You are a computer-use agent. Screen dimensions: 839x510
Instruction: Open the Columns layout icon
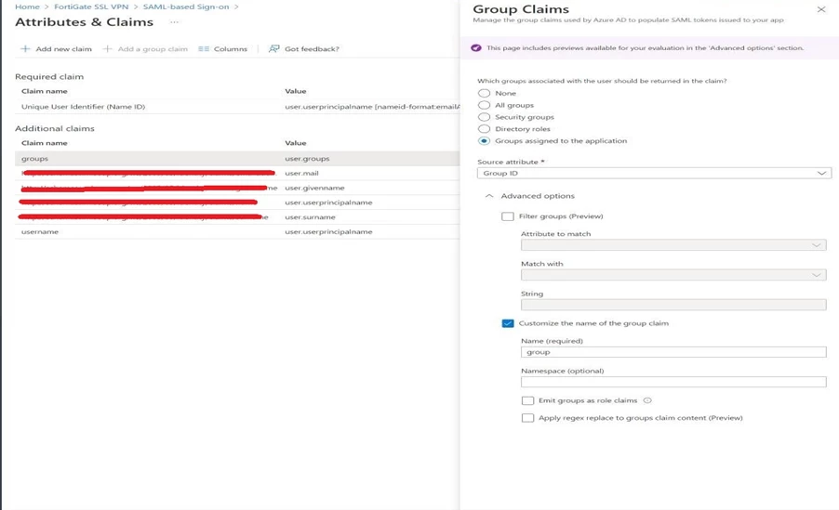[204, 48]
